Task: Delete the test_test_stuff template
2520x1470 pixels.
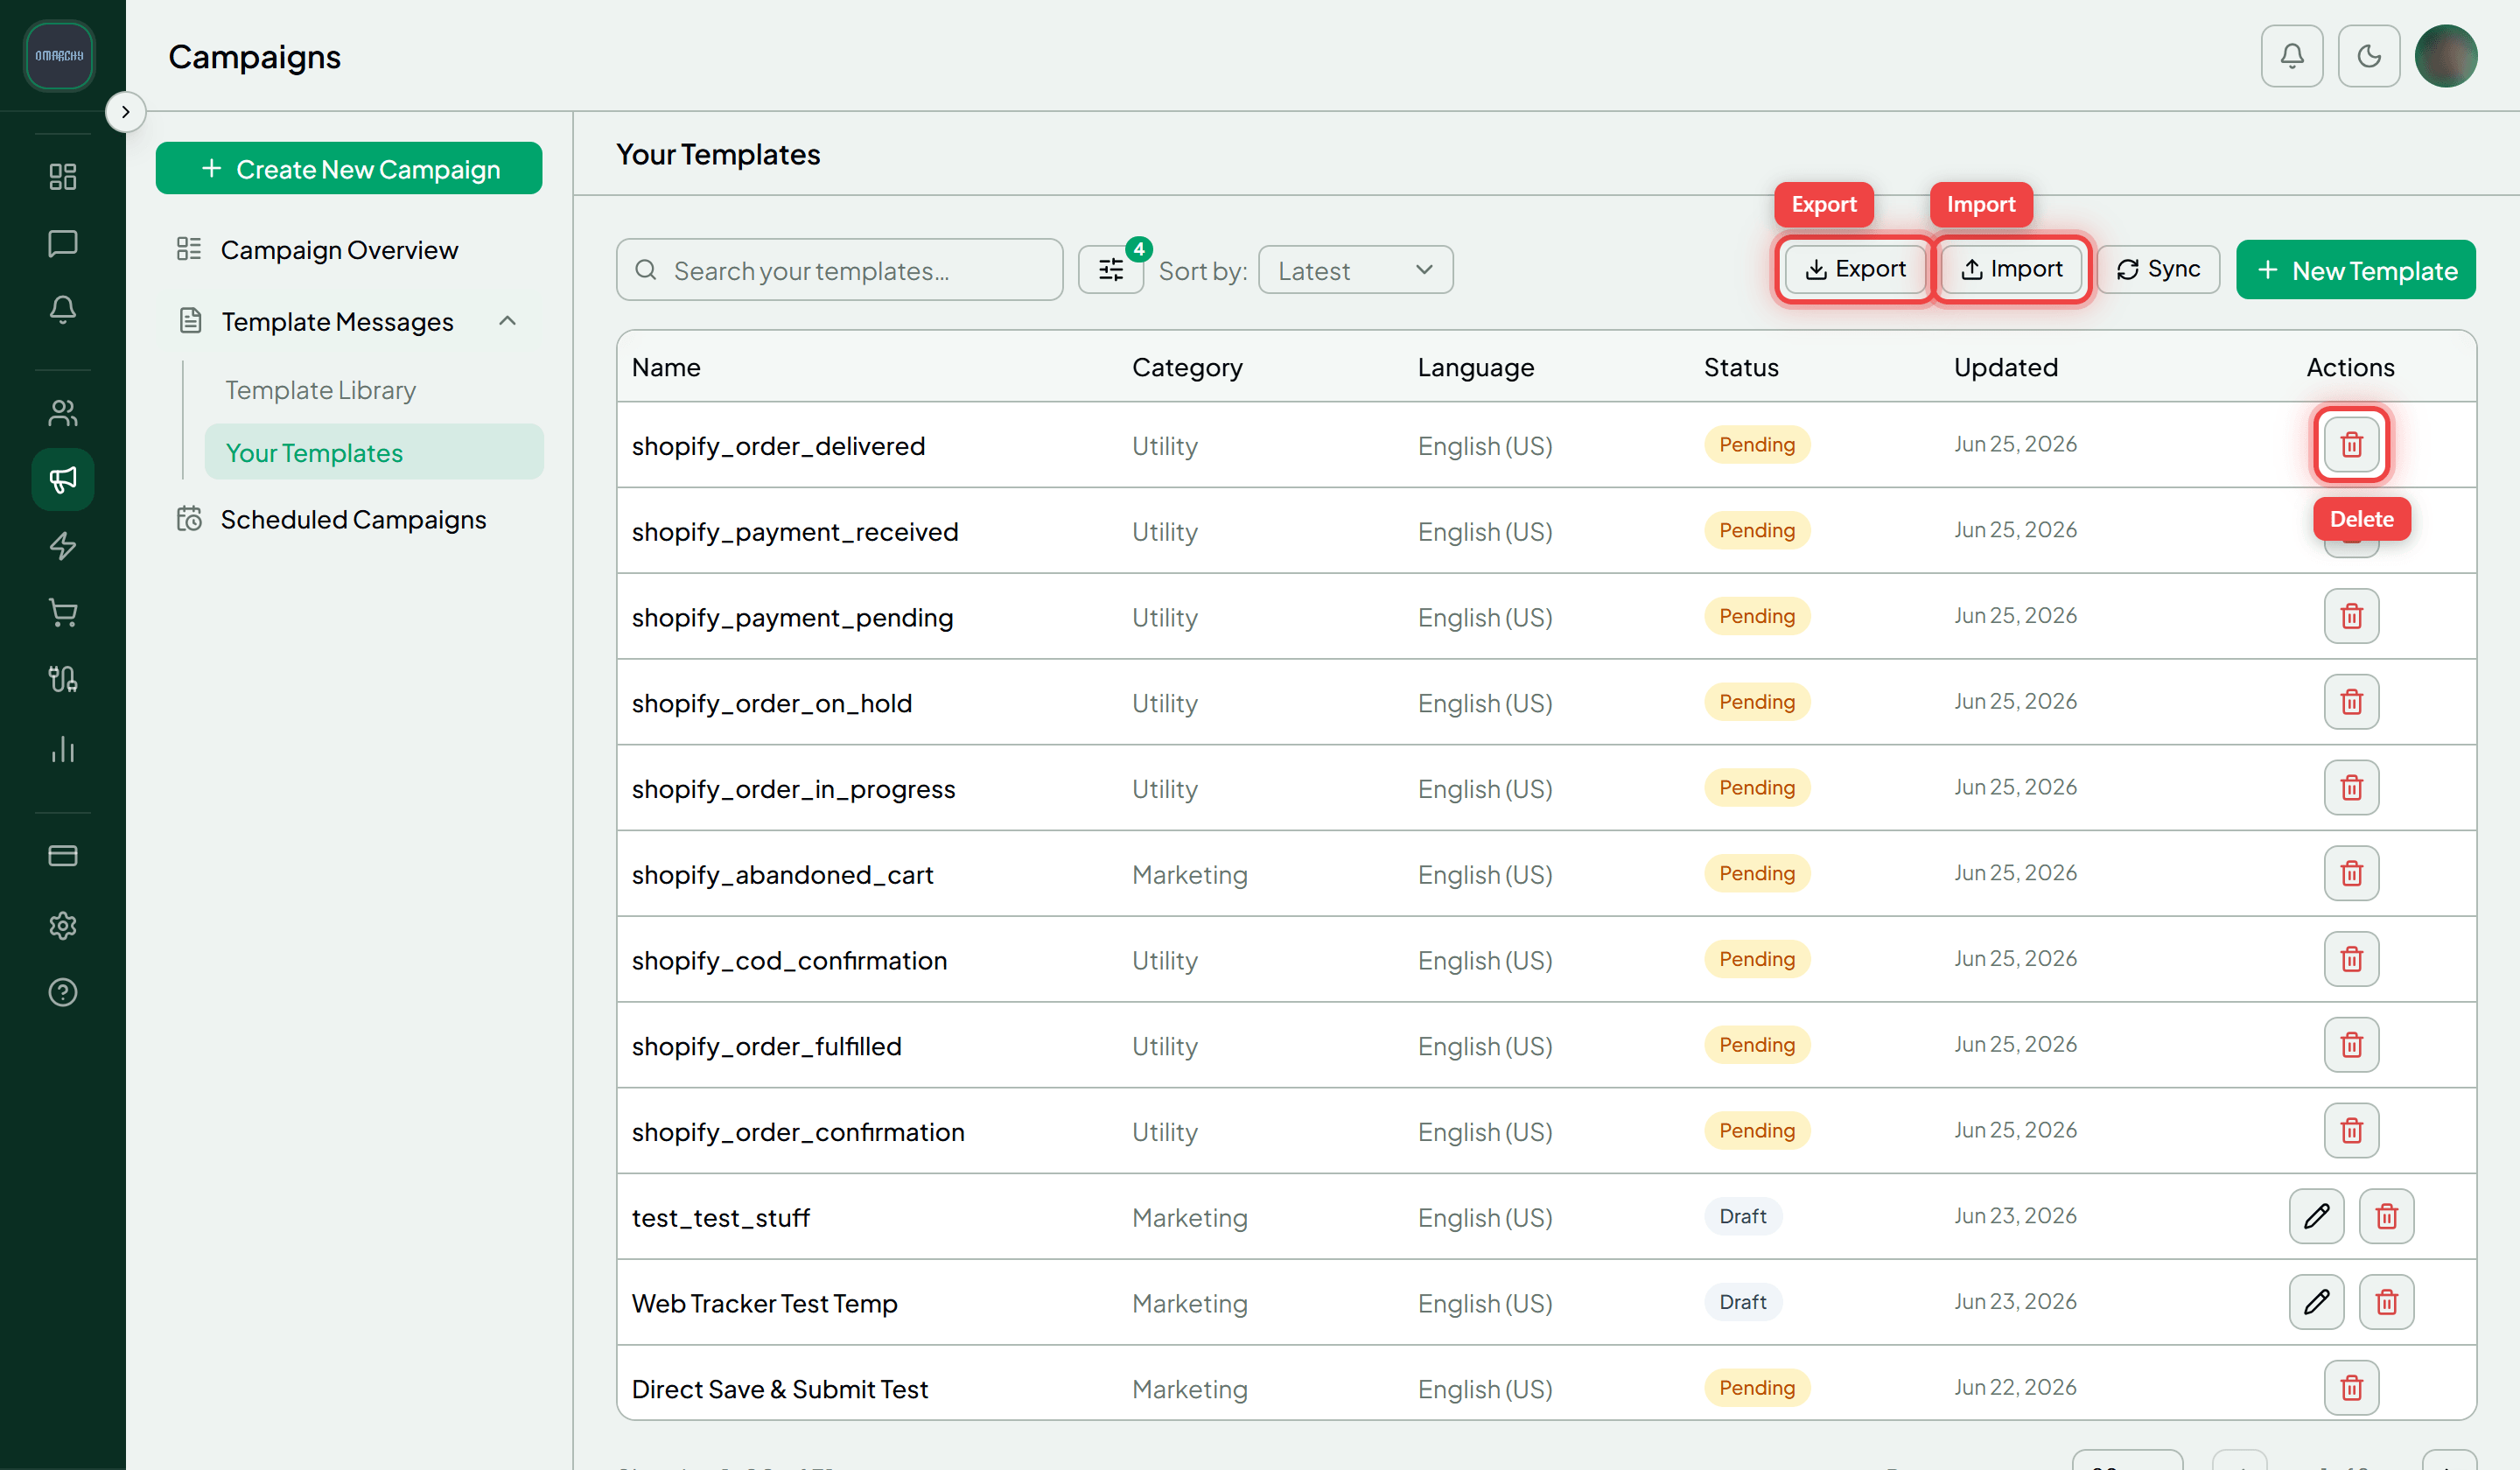Action: click(x=2386, y=1216)
